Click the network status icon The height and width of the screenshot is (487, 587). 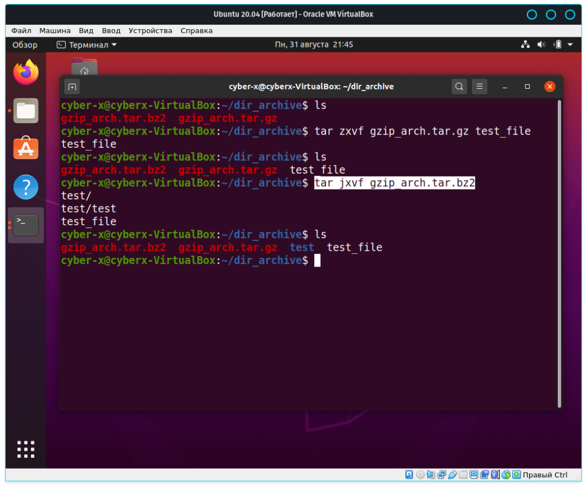525,45
